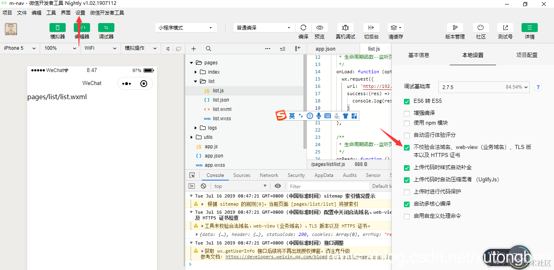Click the inspect element cursor icon
Image resolution: width=554 pixels, height=270 pixels.
[192, 175]
